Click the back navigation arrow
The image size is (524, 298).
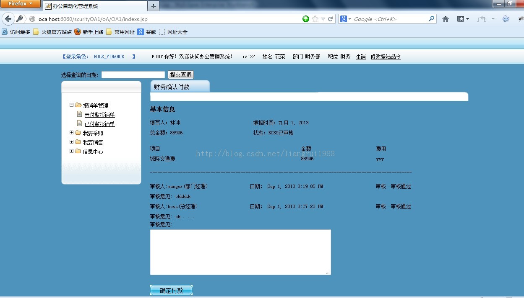click(8, 19)
